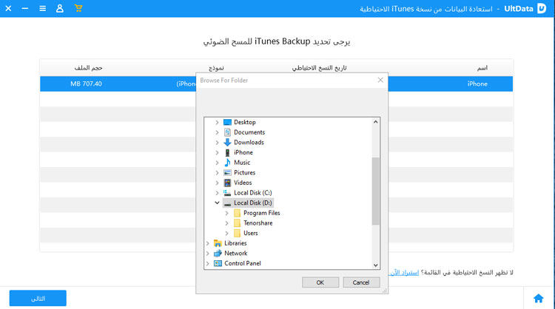Click the نموذج column header

[x=216, y=68]
